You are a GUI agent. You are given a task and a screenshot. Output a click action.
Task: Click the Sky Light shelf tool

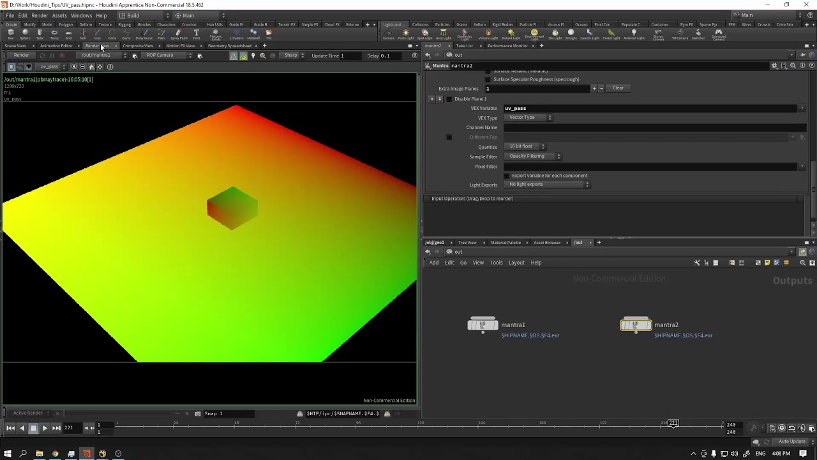555,34
